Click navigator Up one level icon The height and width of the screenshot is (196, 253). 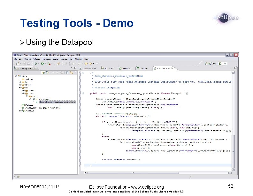pyautogui.click(x=61, y=73)
